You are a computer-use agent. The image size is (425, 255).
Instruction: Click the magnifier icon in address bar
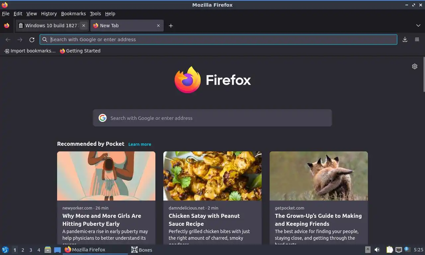(45, 40)
